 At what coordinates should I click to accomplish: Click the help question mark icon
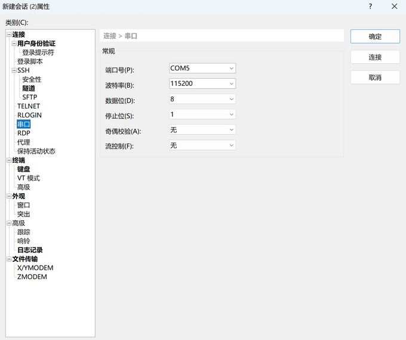coord(370,7)
